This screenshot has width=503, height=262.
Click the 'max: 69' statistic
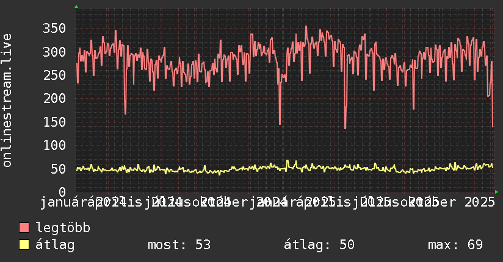(455, 245)
